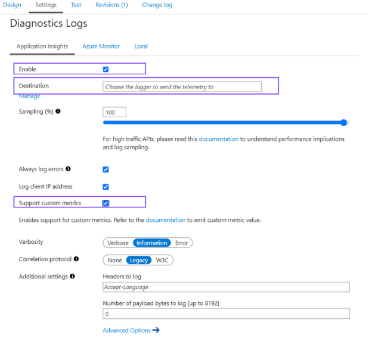This screenshot has width=369, height=339.
Task: Show info tooltip for Sampling (%)
Action: [58, 111]
